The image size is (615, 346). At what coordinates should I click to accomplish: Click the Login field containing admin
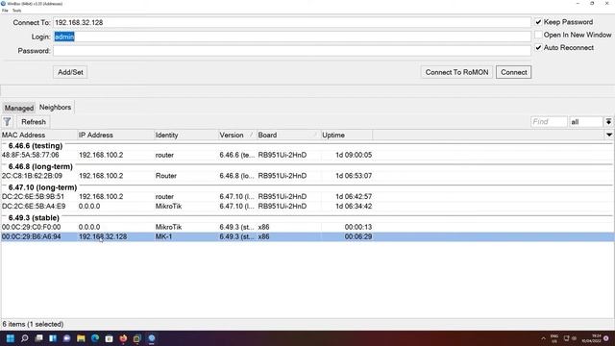tap(292, 37)
